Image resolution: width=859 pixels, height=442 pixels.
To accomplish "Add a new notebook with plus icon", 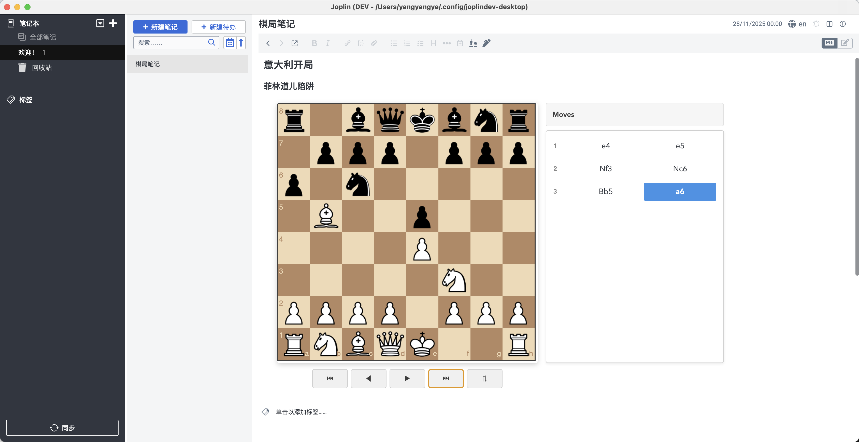I will (x=113, y=23).
